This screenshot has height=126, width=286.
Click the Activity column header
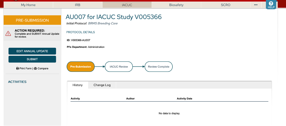[75, 99]
